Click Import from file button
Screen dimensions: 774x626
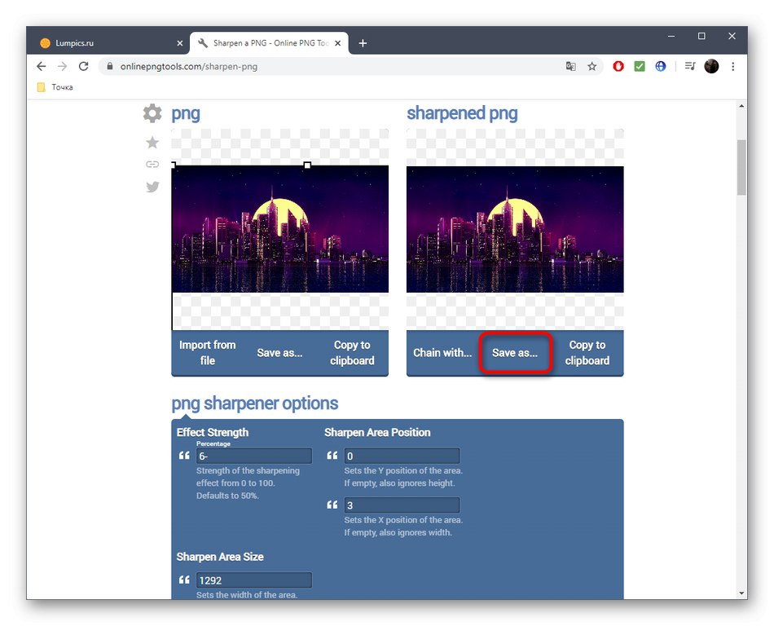coord(207,353)
